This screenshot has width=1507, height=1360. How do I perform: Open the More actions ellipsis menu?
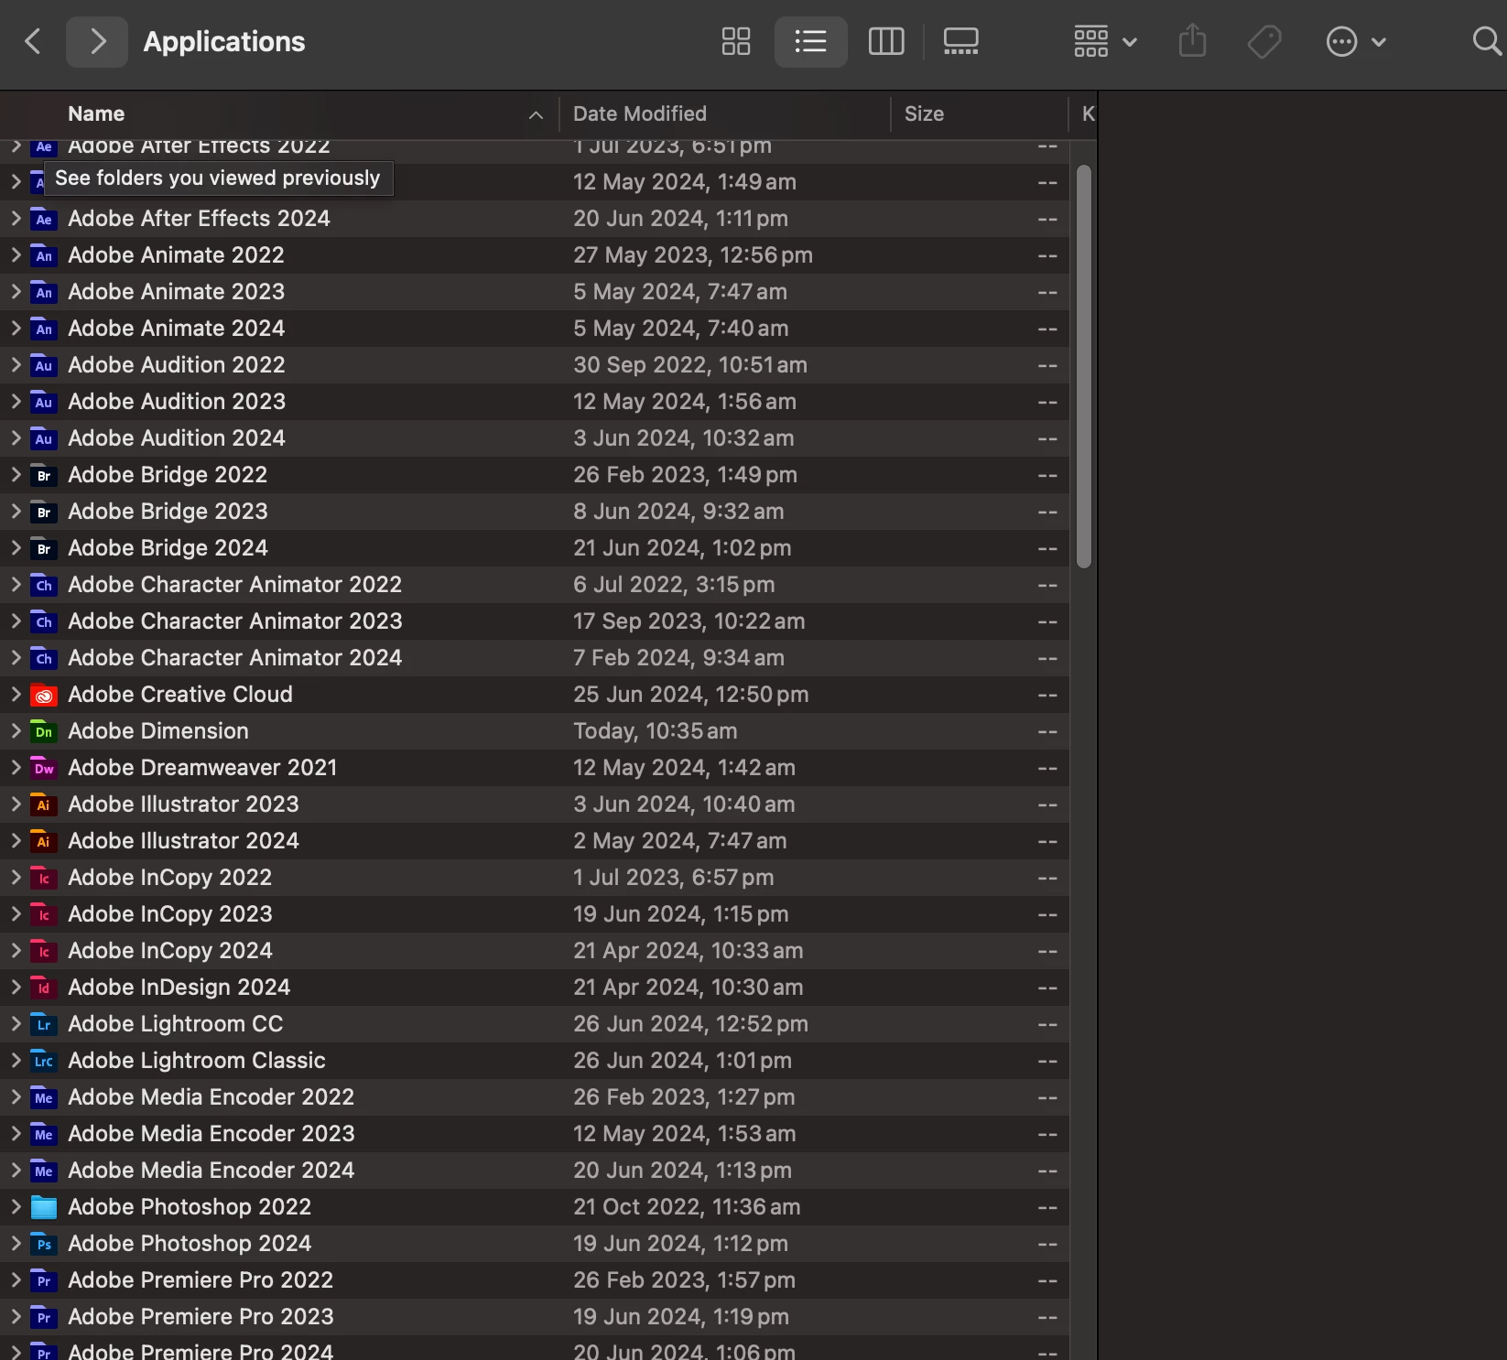click(1356, 41)
